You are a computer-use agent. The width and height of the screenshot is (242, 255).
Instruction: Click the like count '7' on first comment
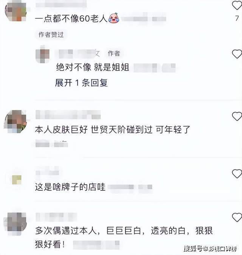coord(237,18)
